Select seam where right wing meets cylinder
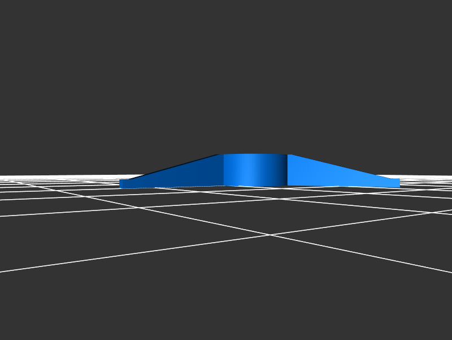The width and height of the screenshot is (452, 340). [x=288, y=170]
